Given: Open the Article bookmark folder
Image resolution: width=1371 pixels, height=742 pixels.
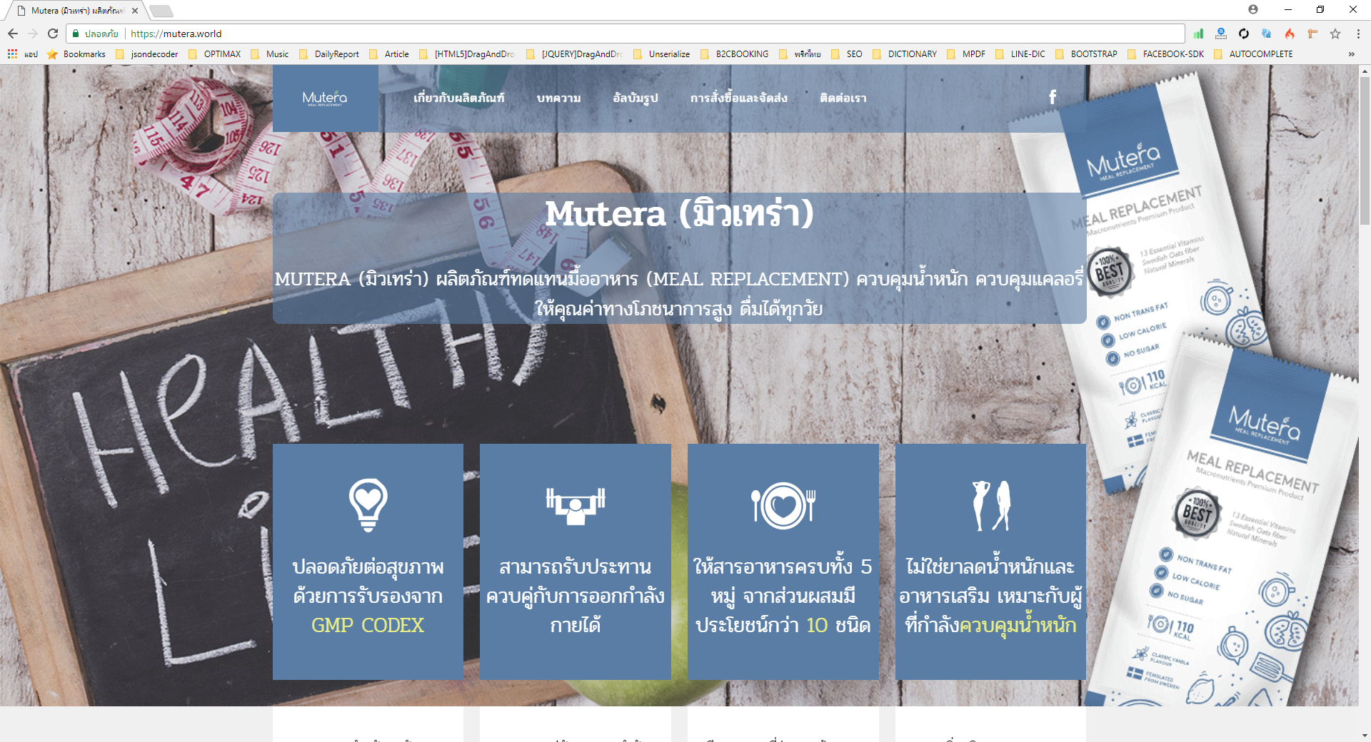Looking at the screenshot, I should (388, 54).
